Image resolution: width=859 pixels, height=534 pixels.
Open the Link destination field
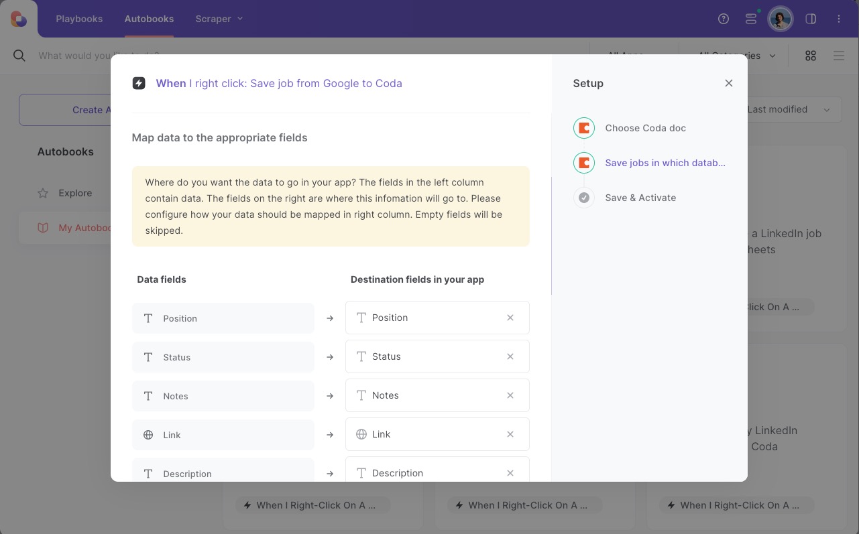coord(437,434)
